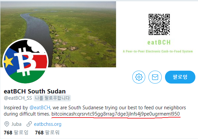The height and width of the screenshot is (139, 198).
Task: Click the green eatBCH logo text
Action: (x=159, y=42)
